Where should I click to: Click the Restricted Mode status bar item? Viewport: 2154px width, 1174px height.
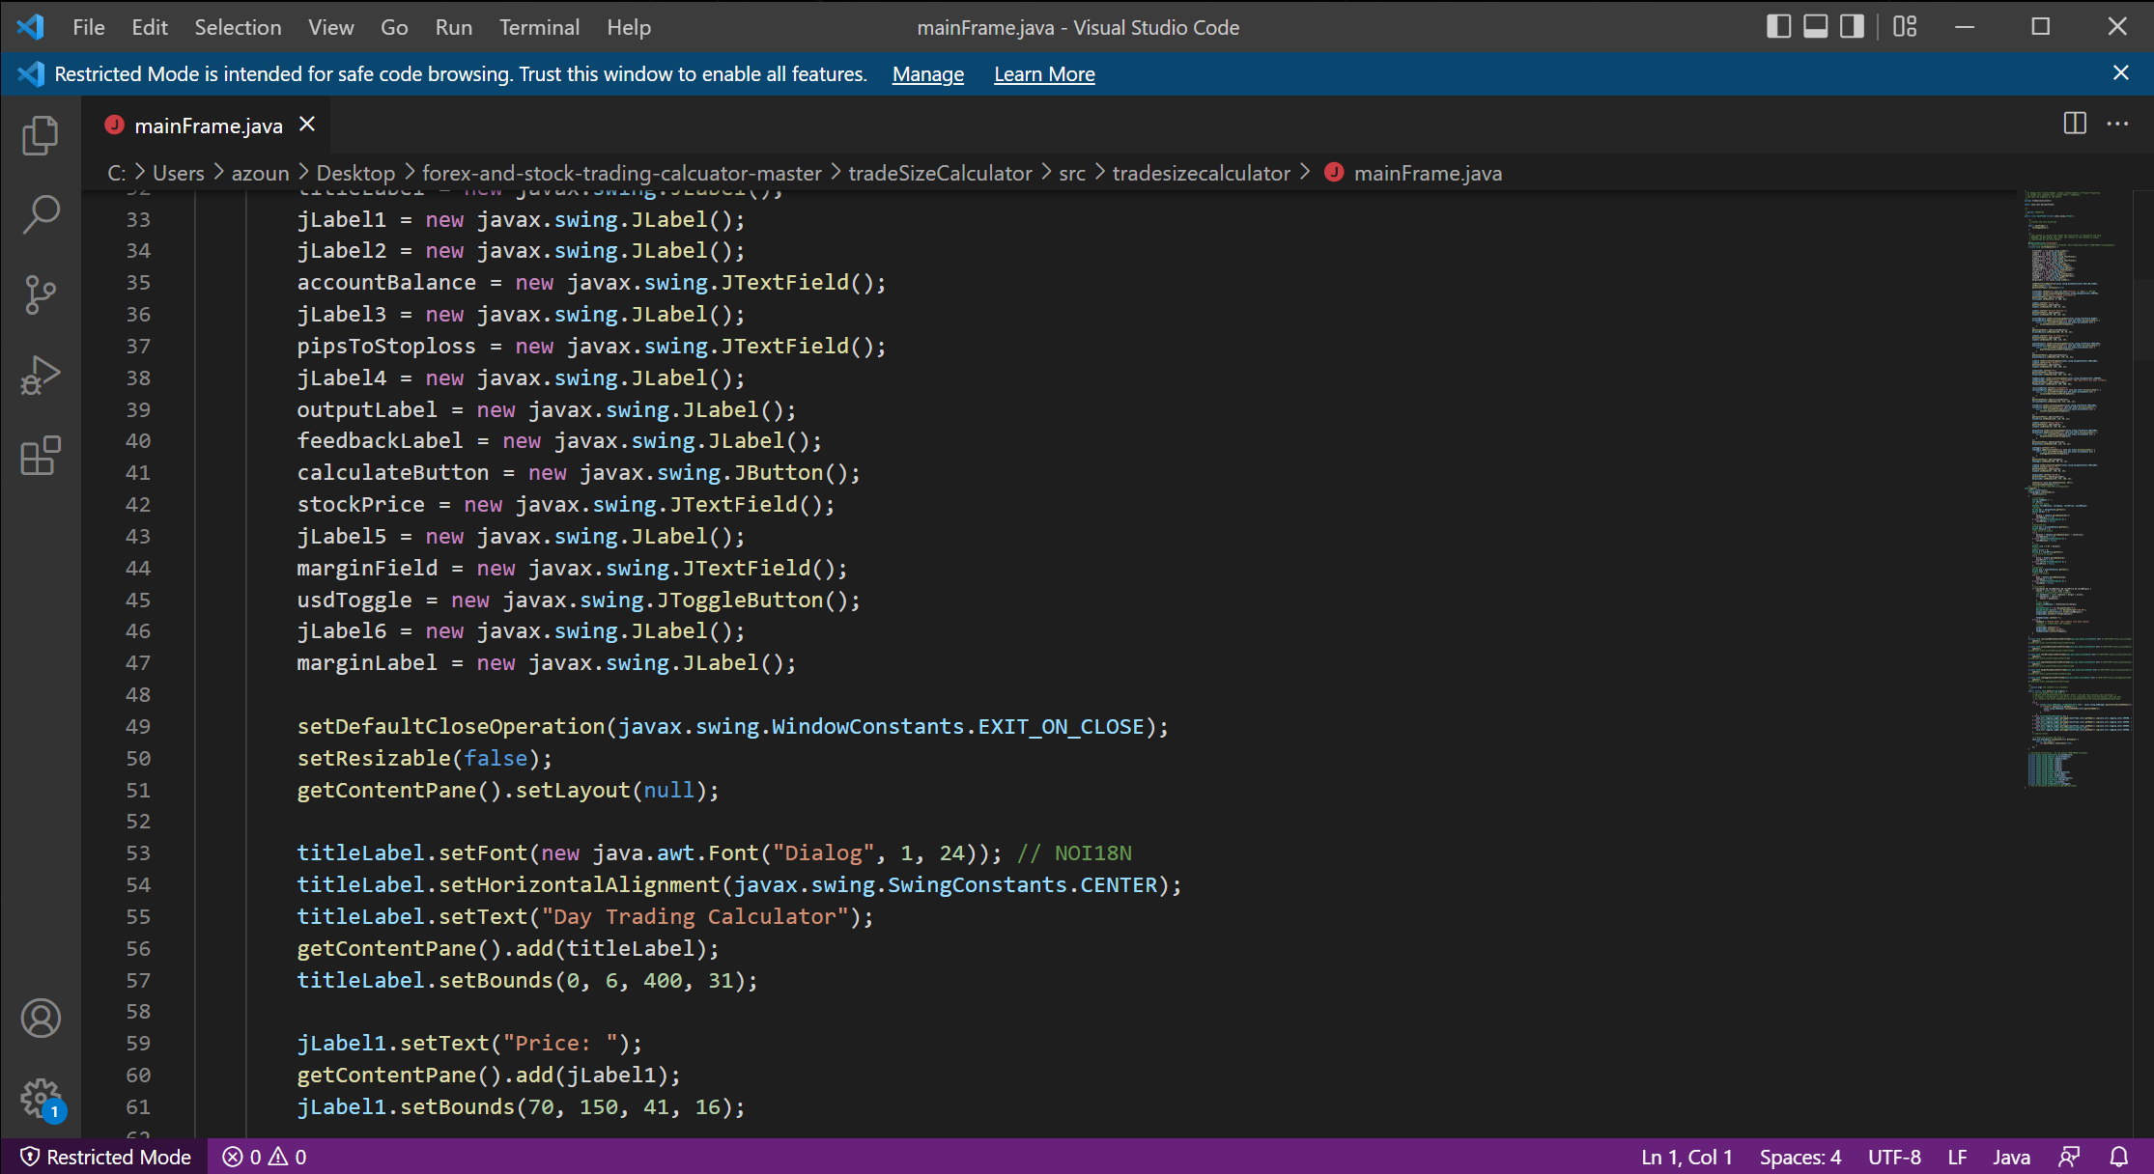[105, 1157]
